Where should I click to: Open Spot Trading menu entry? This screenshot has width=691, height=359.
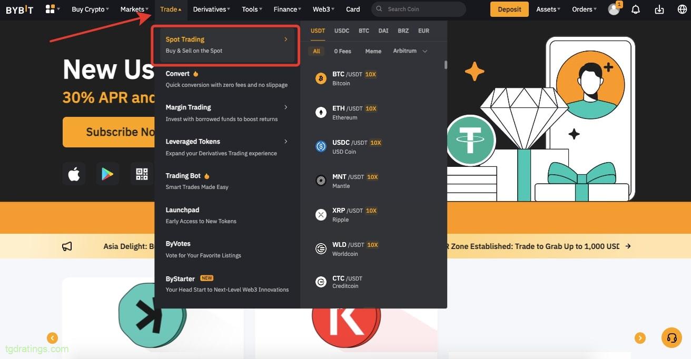227,45
